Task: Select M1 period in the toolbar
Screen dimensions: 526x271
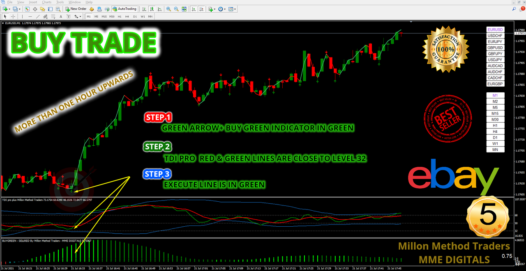Action: [88, 16]
